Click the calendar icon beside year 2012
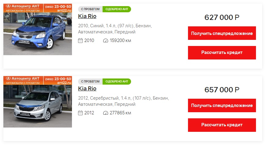 [81, 113]
